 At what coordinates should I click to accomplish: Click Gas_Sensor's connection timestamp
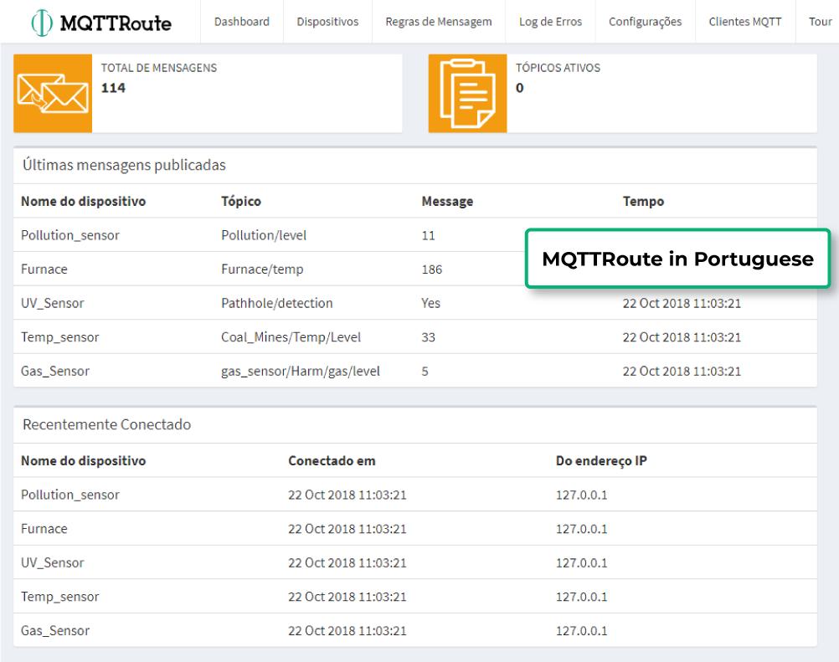pos(347,631)
